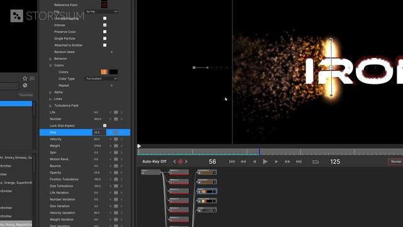Select the Opacity parameter row
This screenshot has width=403, height=227.
85,172
